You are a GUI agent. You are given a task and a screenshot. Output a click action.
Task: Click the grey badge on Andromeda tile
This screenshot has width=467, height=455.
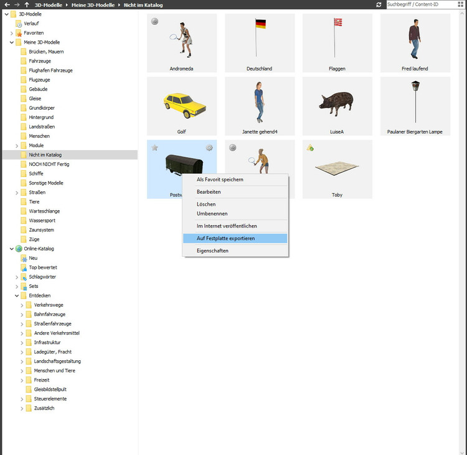click(154, 21)
